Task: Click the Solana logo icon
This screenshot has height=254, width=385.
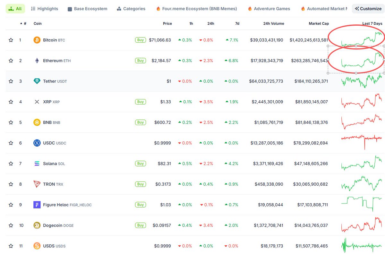Action: (x=37, y=164)
